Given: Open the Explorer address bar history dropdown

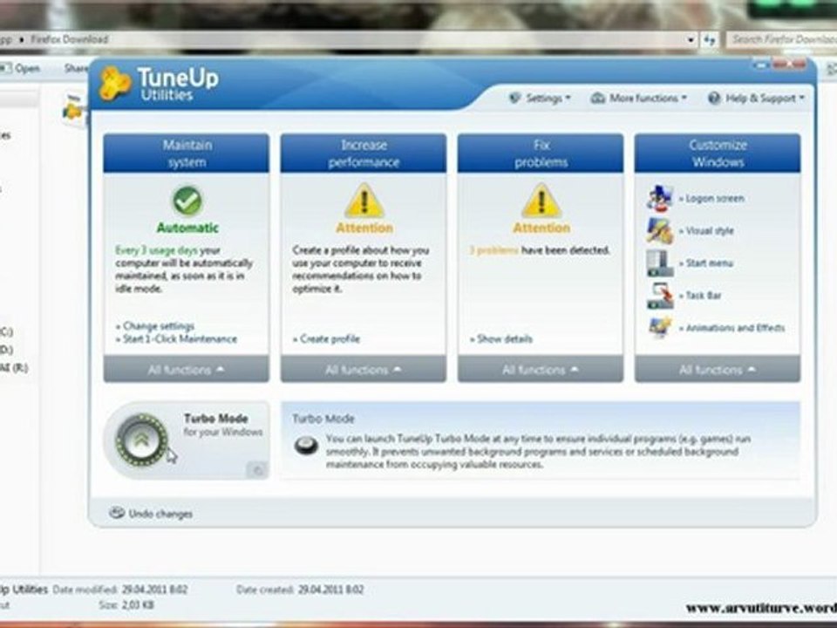Looking at the screenshot, I should click(691, 39).
